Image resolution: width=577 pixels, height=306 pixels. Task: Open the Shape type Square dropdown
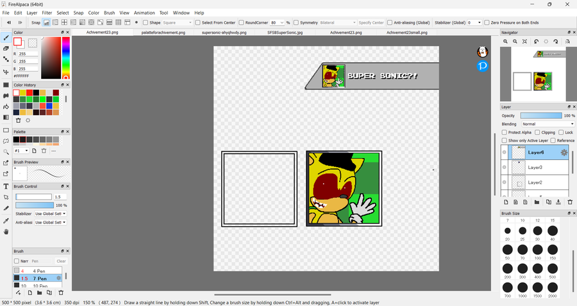pos(178,22)
